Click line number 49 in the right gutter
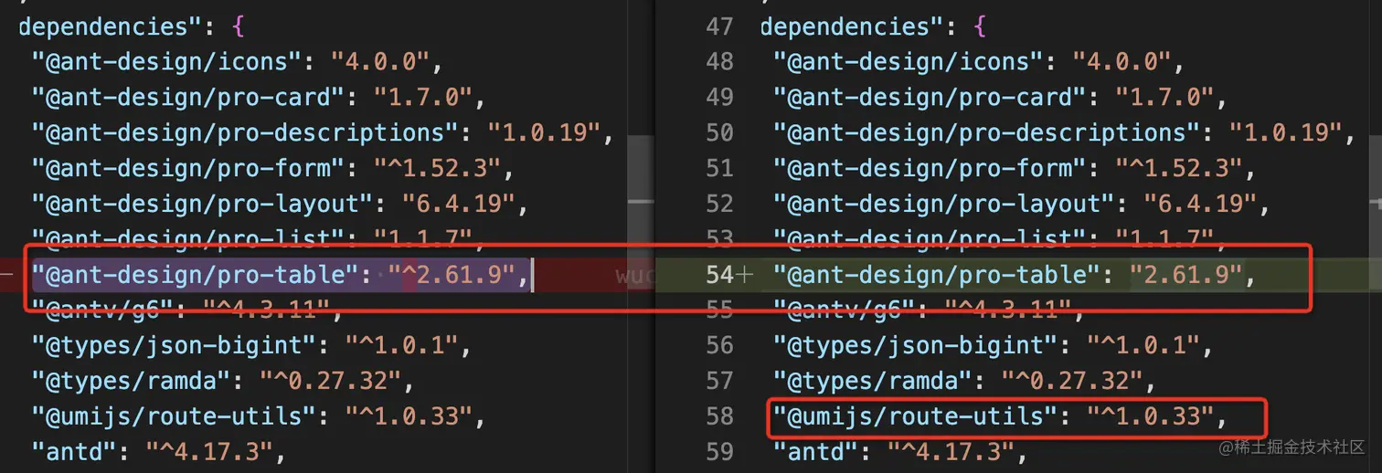The width and height of the screenshot is (1382, 473). [720, 98]
